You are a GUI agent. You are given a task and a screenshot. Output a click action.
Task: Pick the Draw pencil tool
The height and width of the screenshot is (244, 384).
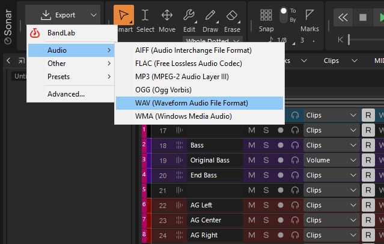tap(210, 15)
